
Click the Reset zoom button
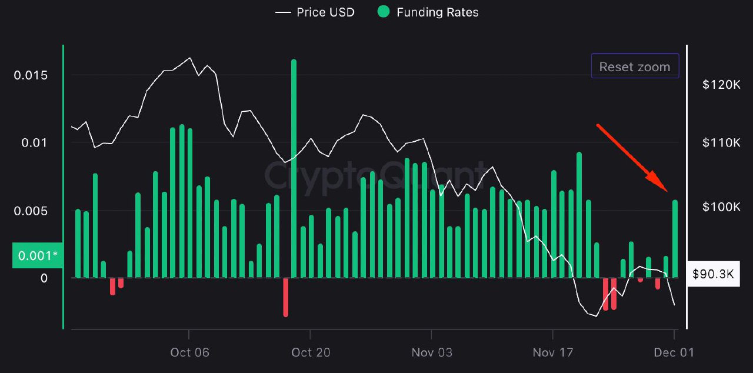(x=635, y=66)
